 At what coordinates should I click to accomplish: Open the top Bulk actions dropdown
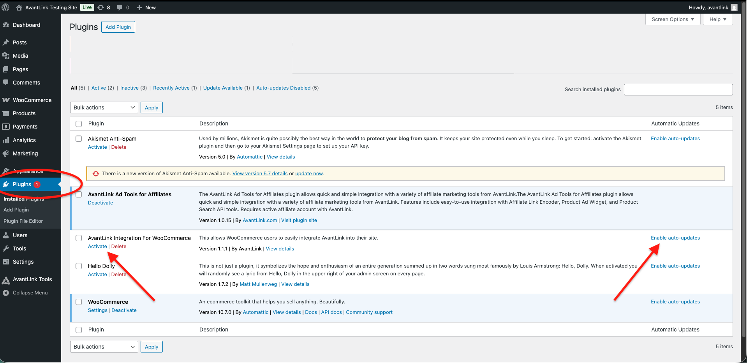tap(104, 107)
